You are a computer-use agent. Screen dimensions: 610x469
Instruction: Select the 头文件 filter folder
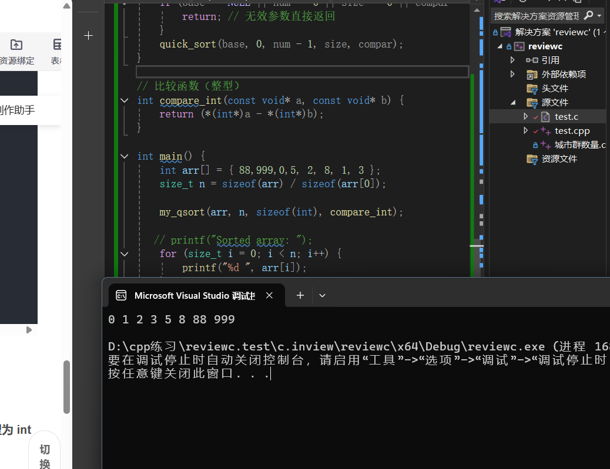[x=555, y=89]
